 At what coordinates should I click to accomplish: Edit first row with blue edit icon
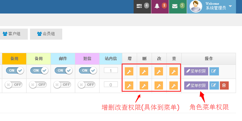214,71
